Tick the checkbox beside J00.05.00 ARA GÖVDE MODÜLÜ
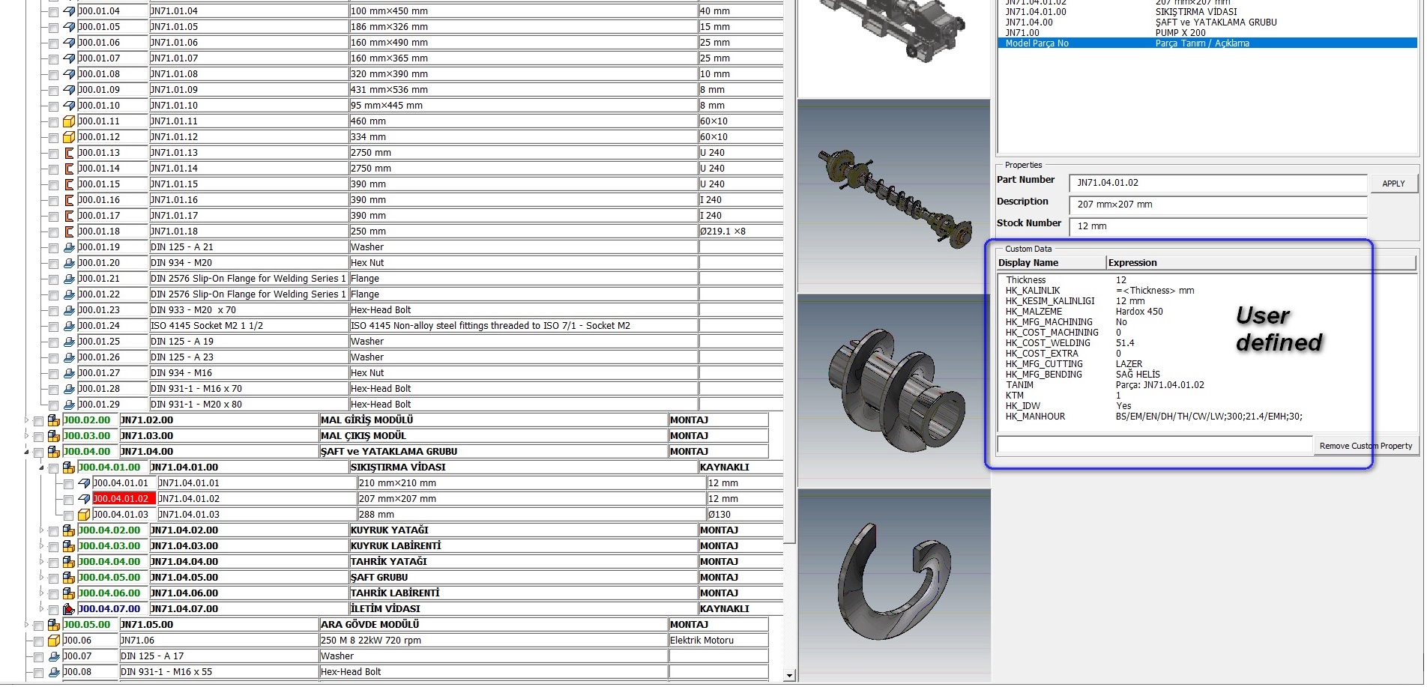Image resolution: width=1427 pixels, height=687 pixels. pos(39,623)
